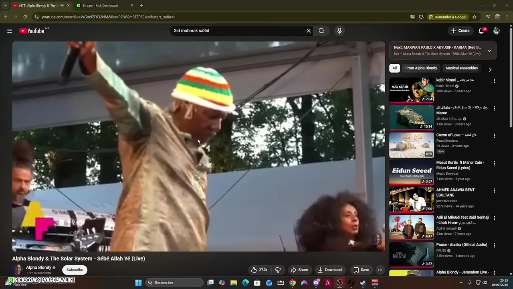Click Demander à Google button

coord(448,17)
